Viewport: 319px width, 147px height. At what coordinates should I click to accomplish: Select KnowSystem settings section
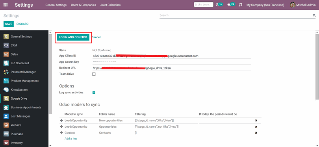click(x=24, y=90)
